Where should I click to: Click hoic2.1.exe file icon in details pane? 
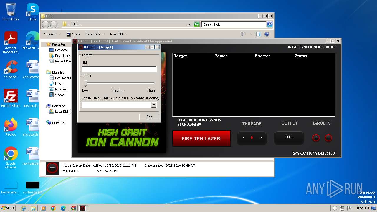pos(52,168)
